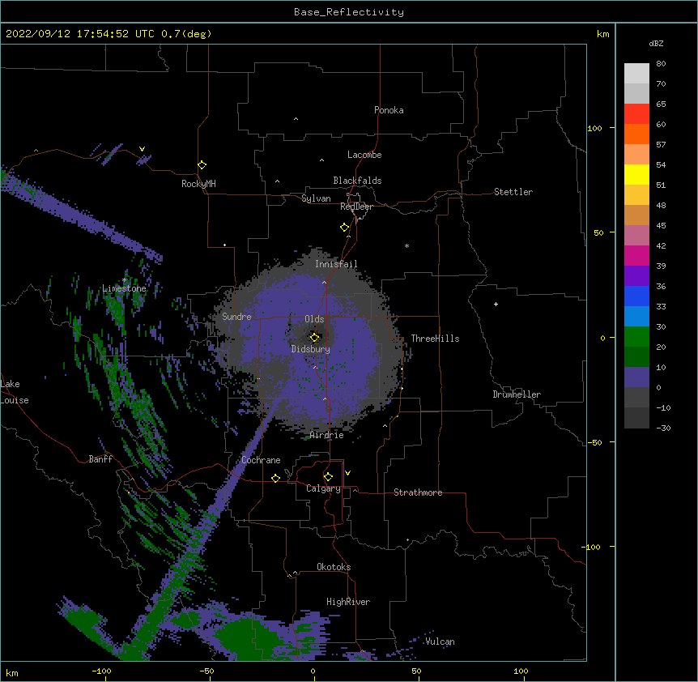
Task: Select the magenta swatch between 42 and 39 dBZ
Action: pos(636,255)
